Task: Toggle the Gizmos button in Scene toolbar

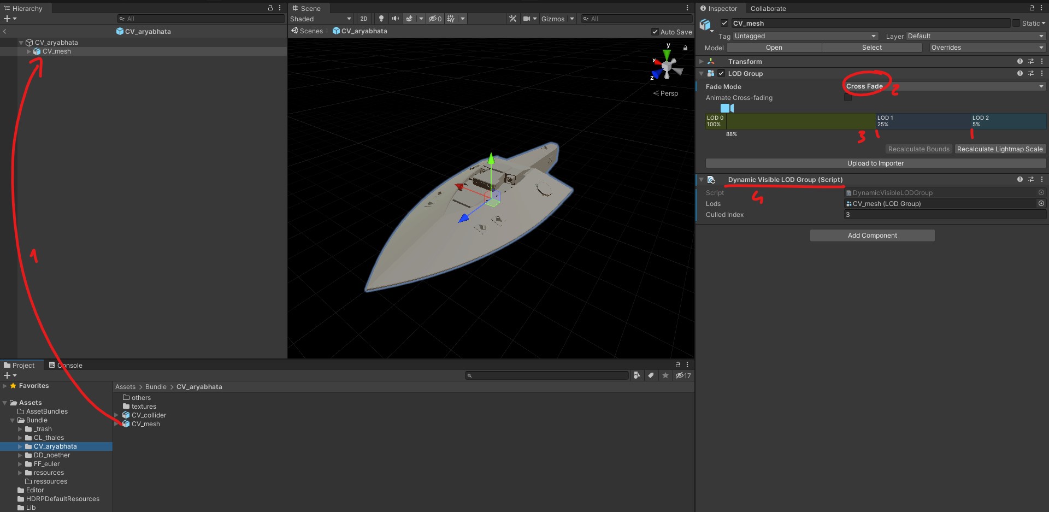Action: (x=552, y=19)
